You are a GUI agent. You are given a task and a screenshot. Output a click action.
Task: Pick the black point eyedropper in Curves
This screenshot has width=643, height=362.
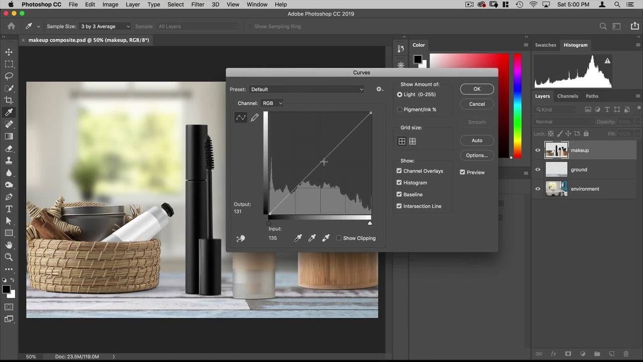click(298, 238)
